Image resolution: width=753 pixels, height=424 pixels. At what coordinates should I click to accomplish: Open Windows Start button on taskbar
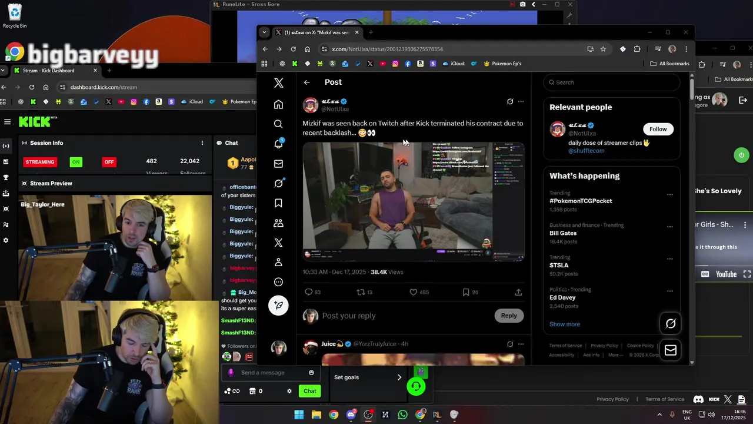(x=299, y=415)
